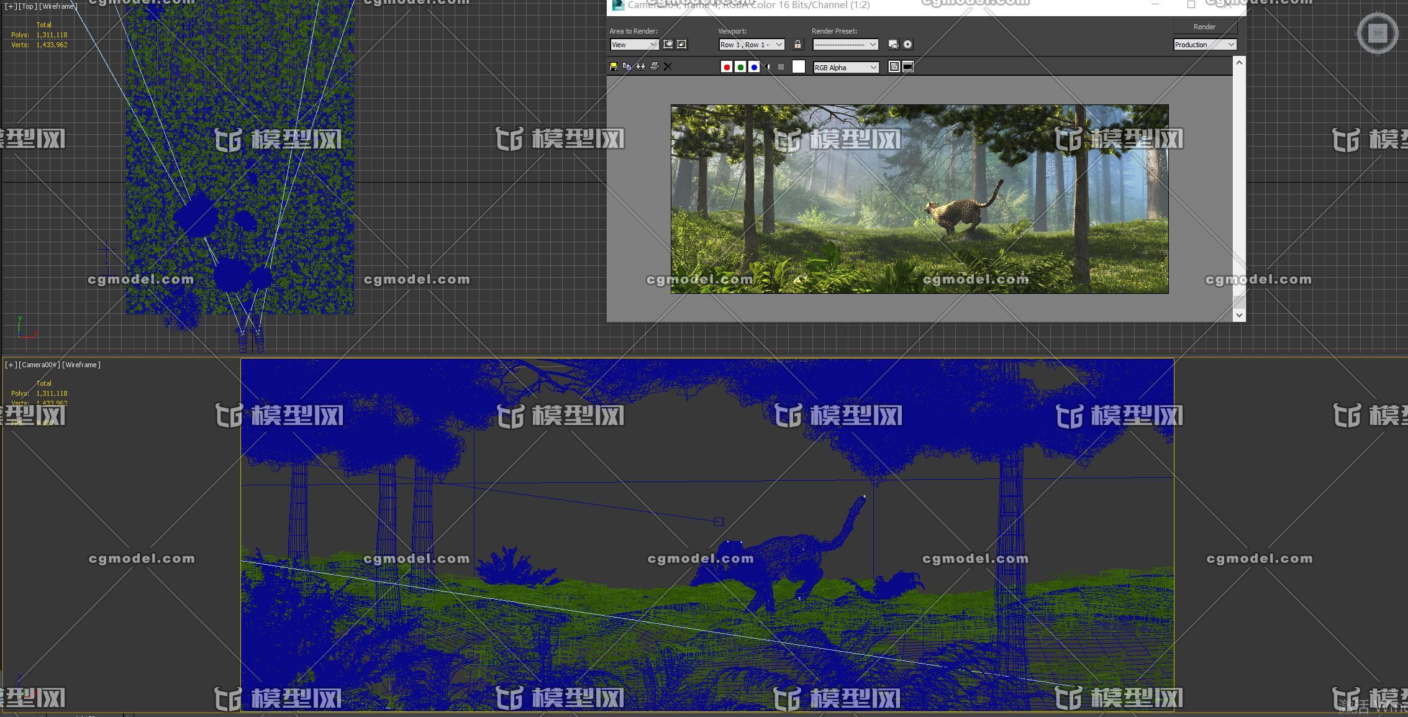Click the ViewCube Top face
This screenshot has height=717, width=1408.
click(x=1378, y=34)
